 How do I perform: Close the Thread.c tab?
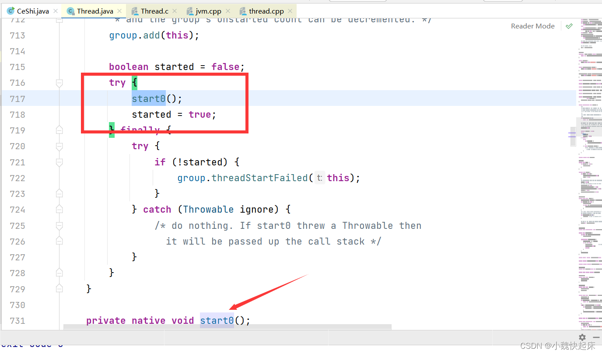[175, 11]
